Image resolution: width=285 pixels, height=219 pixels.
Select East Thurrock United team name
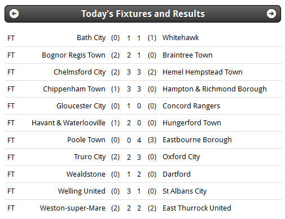pos(197,208)
